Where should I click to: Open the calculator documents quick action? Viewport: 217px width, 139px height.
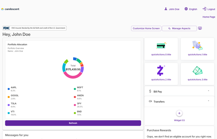pyautogui.click(x=197, y=46)
